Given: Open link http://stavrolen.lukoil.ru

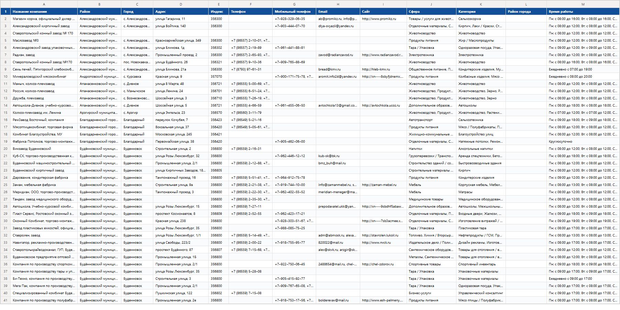Looking at the screenshot, I should click(x=380, y=235).
